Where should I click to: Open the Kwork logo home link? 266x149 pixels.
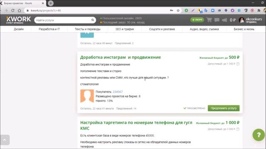18,20
